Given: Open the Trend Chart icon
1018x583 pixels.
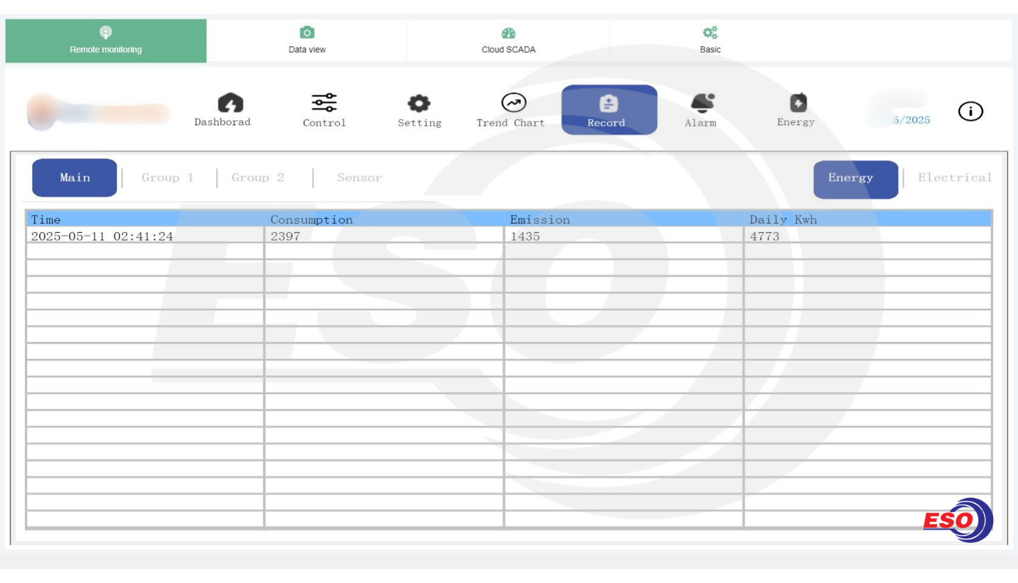Looking at the screenshot, I should coord(513,103).
